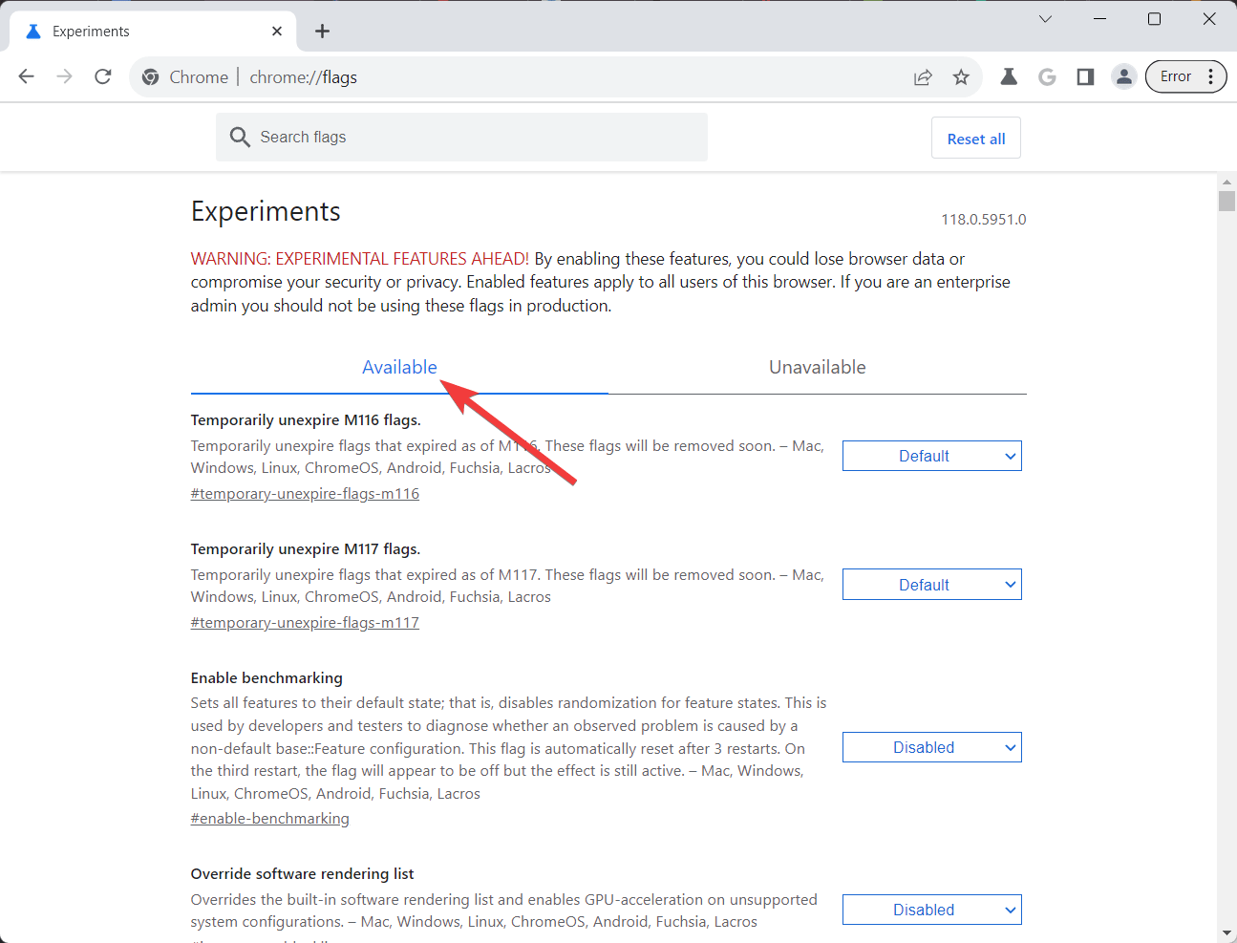Click Temporarily unexpire M116 flags title

pos(306,420)
